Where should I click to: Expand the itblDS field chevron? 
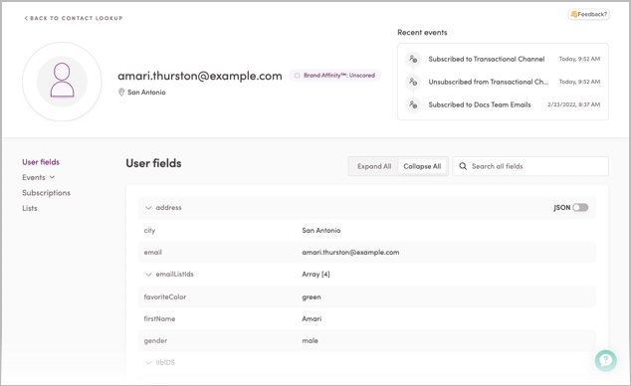point(148,363)
